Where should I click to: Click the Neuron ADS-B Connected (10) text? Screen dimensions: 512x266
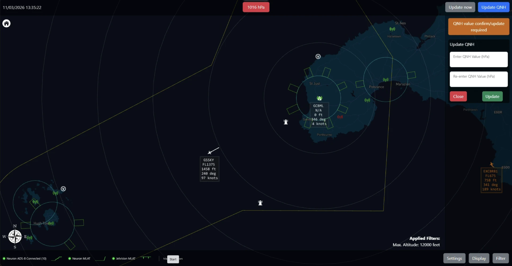tap(26, 259)
